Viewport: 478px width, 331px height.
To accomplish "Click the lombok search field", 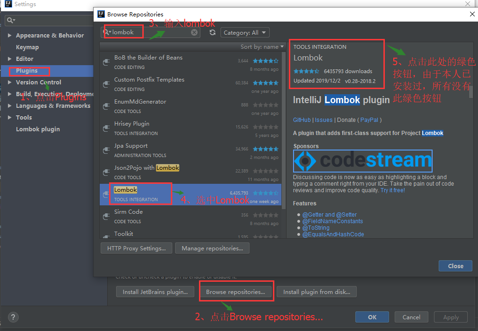I will 151,32.
